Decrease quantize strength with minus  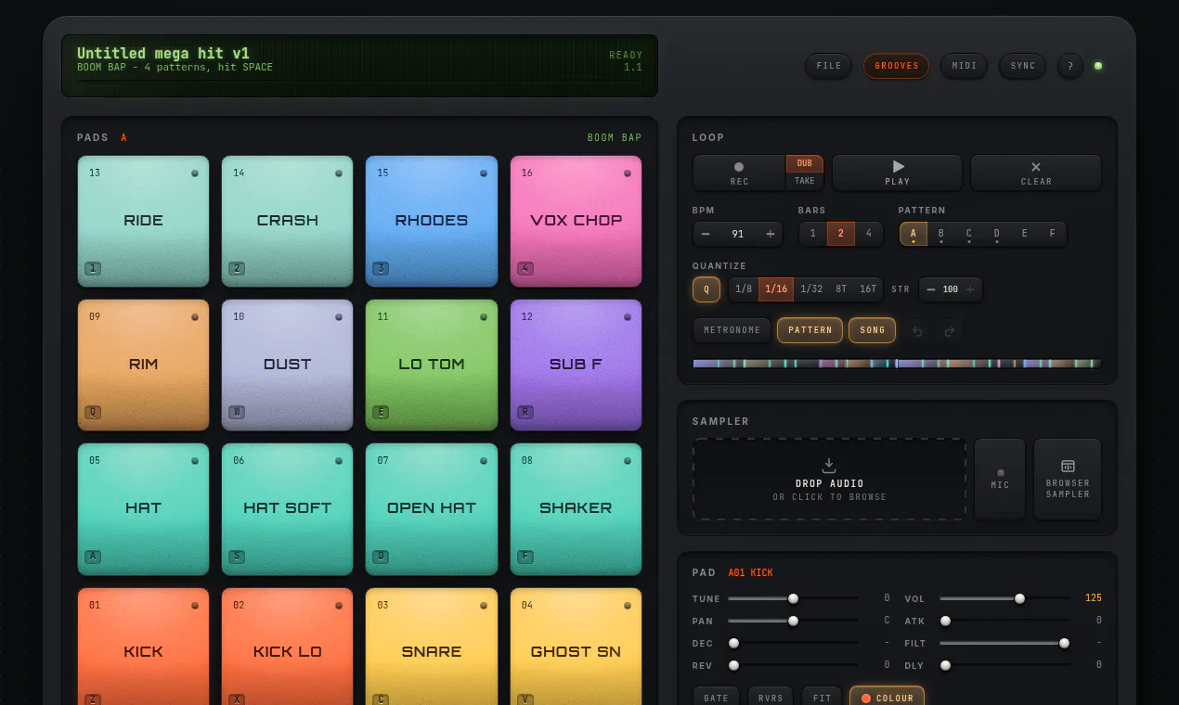tap(930, 289)
